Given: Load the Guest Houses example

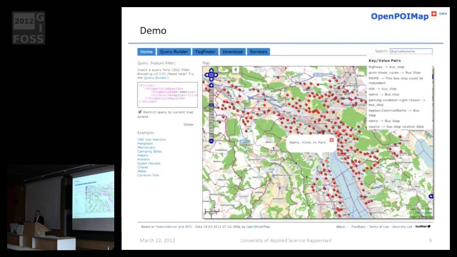Looking at the screenshot, I should click(x=149, y=163).
